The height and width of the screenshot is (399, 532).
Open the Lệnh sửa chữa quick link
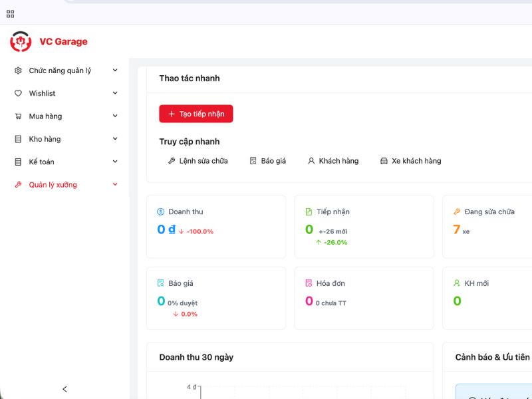tap(198, 161)
